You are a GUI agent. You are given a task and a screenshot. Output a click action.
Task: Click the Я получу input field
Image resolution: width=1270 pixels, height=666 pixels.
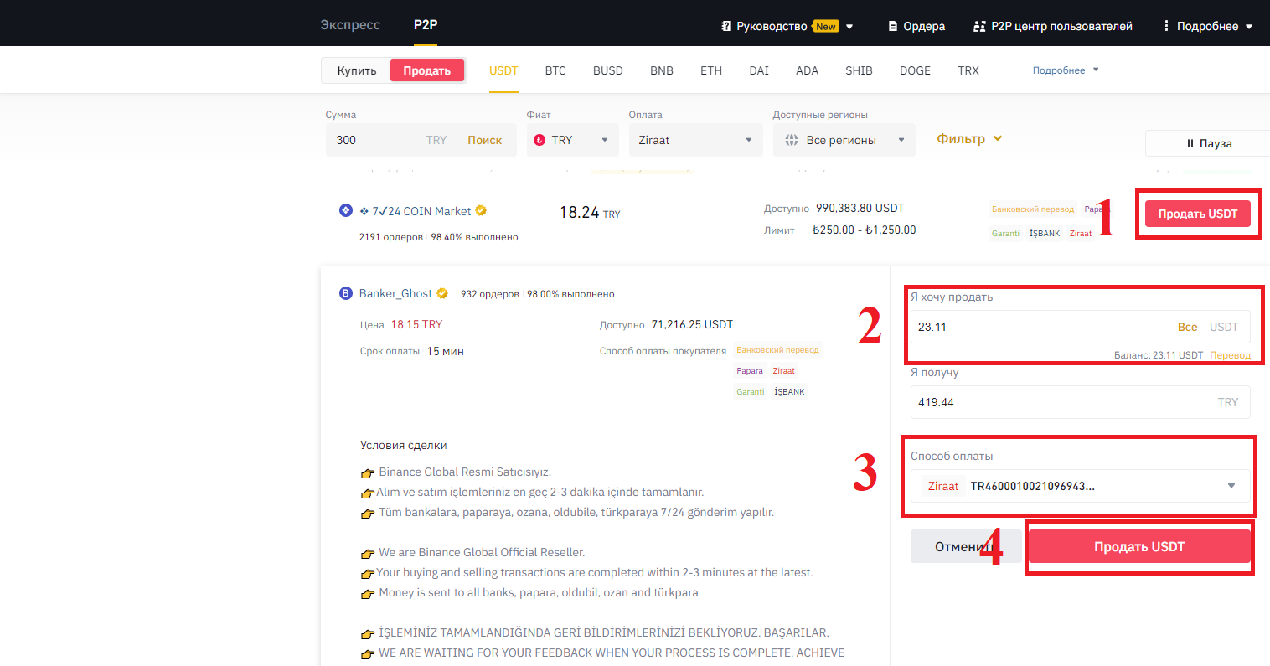click(x=1081, y=402)
